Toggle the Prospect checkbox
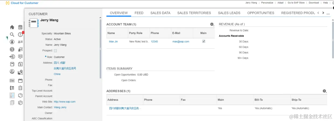The height and width of the screenshot is (121, 334). point(55,51)
